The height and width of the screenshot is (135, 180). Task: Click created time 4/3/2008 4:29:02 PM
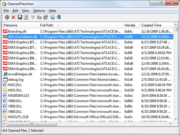156,53
